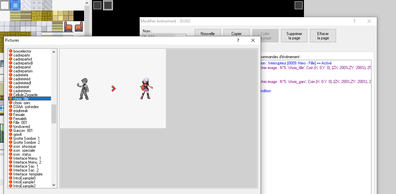Select the cadreparty picture entry
The height and width of the screenshot is (194, 396).
click(x=22, y=55)
